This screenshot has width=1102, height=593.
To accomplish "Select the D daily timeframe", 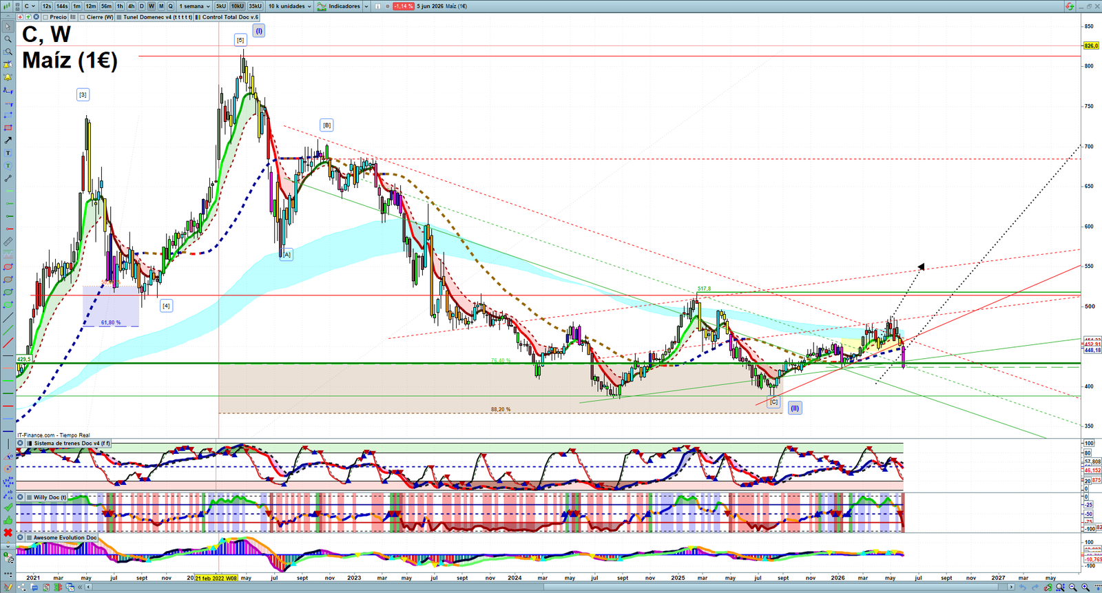I will click(x=142, y=6).
